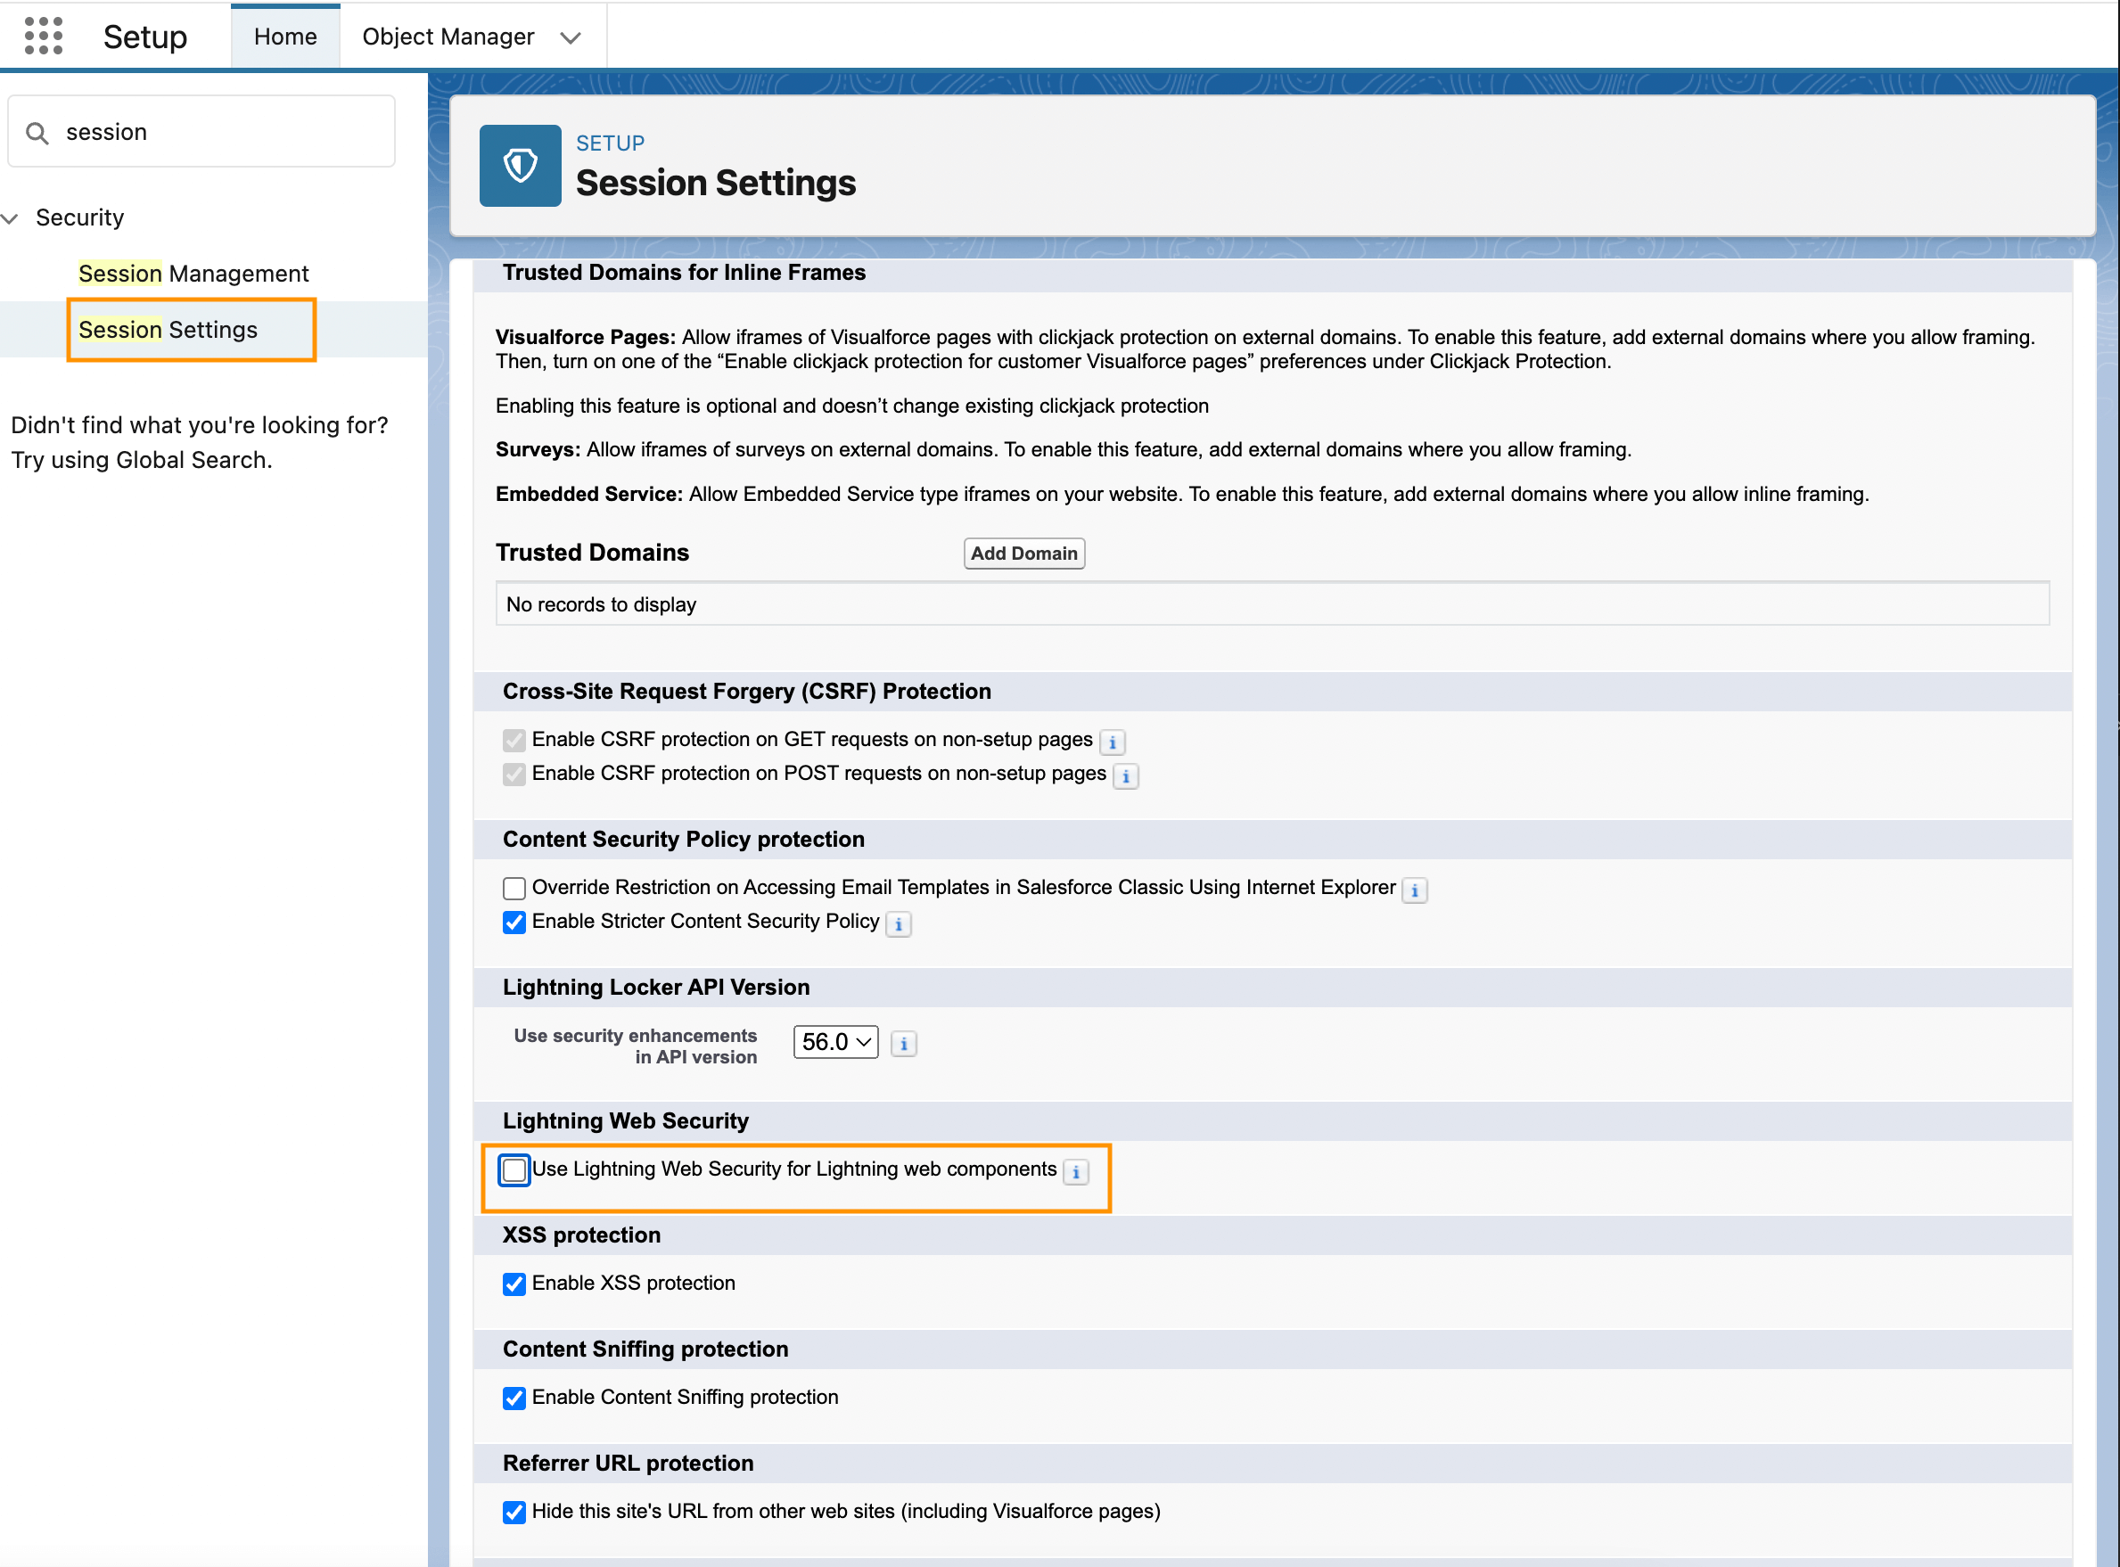Focus the Quick Find field containing session
Screen dimensions: 2120x1567
[201, 132]
